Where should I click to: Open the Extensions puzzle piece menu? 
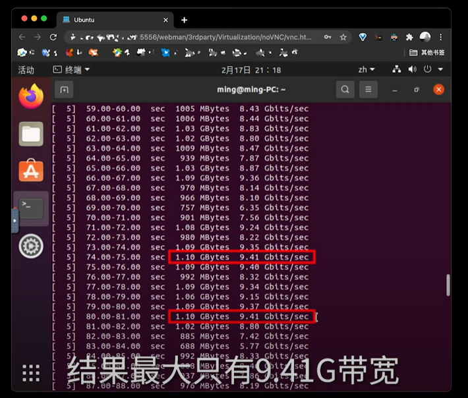[x=409, y=37]
